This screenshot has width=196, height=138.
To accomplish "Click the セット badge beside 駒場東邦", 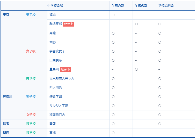I will point(69,24).
